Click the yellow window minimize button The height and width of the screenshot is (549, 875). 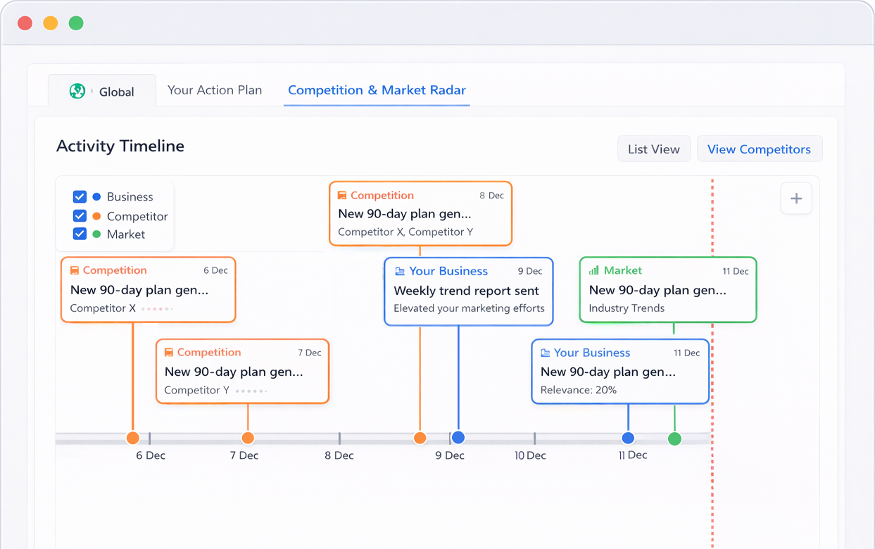51,23
